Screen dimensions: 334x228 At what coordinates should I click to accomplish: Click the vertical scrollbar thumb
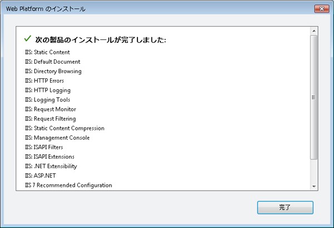(313, 97)
